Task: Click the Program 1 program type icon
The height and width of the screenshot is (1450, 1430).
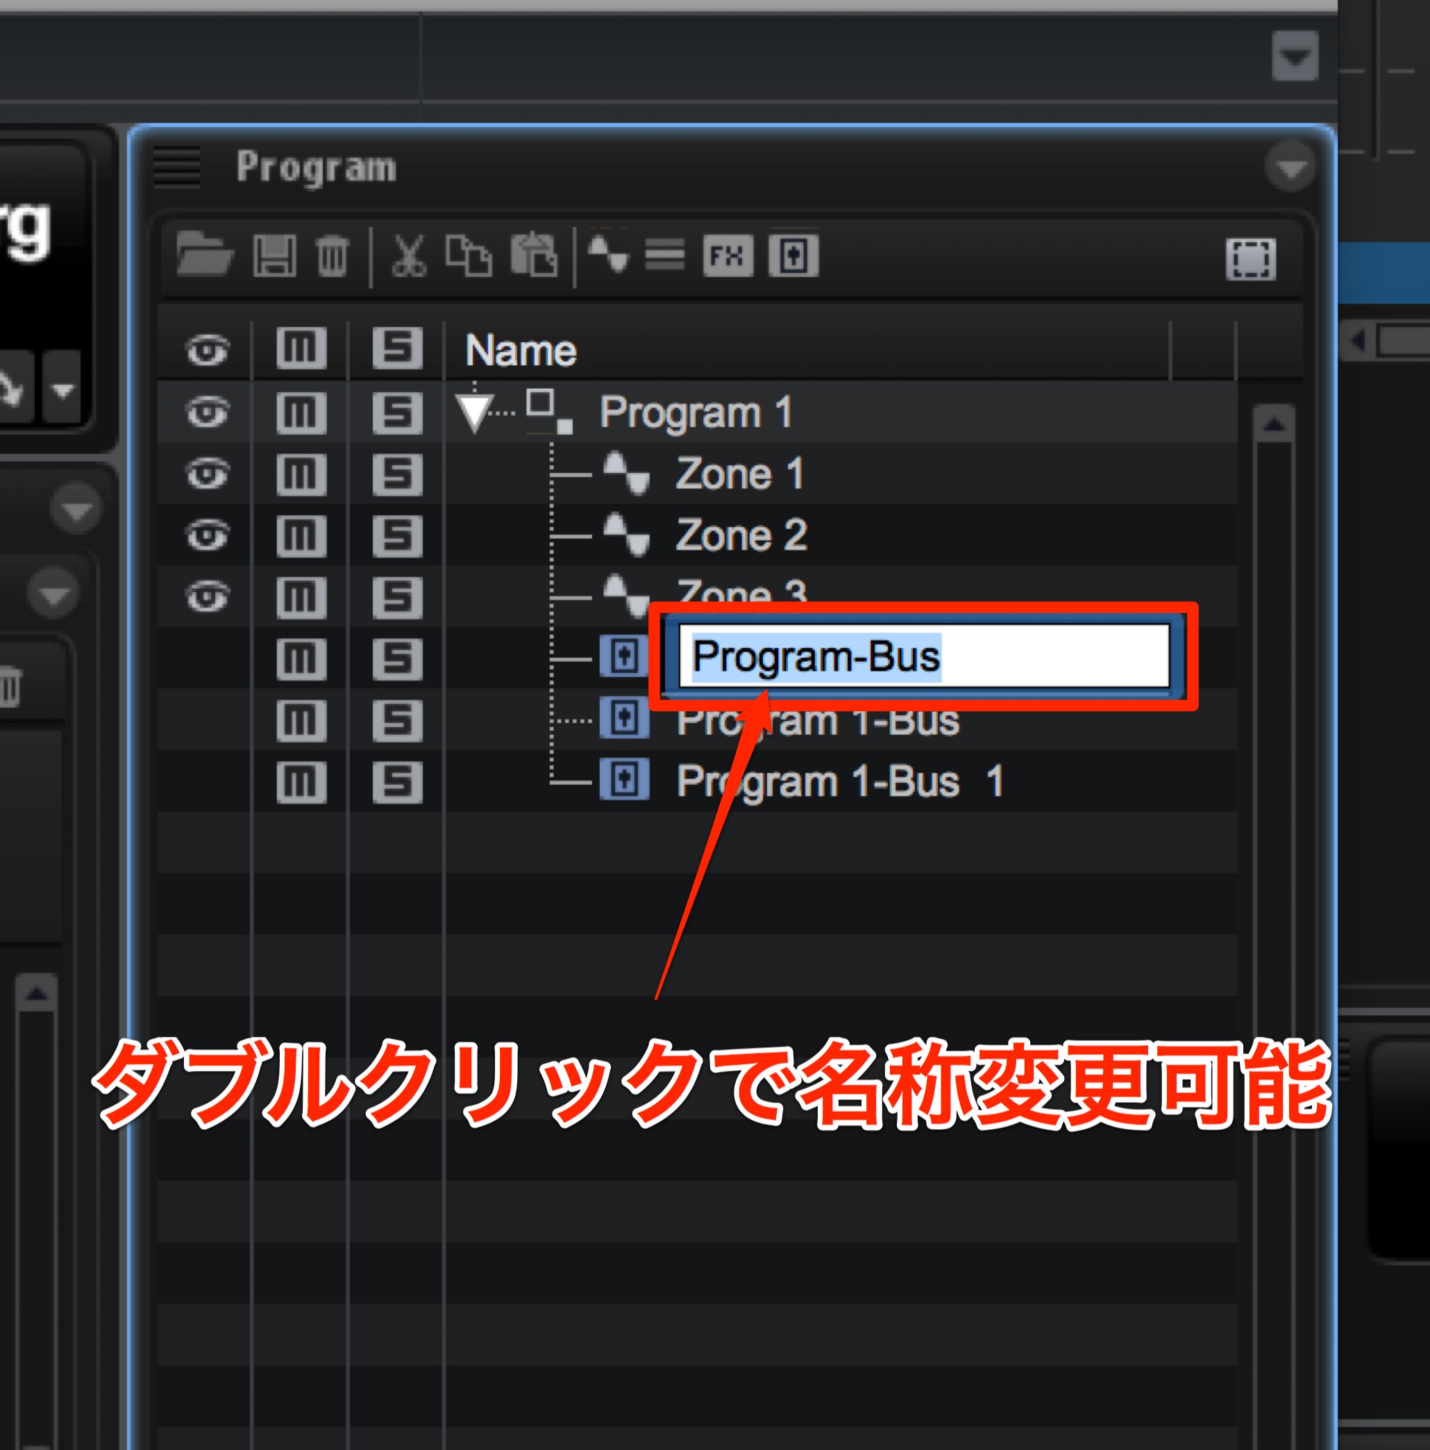Action: click(549, 411)
